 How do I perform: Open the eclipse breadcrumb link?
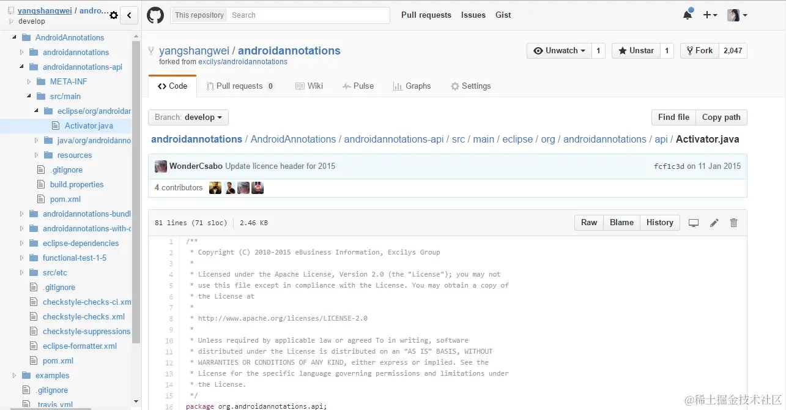tap(517, 140)
